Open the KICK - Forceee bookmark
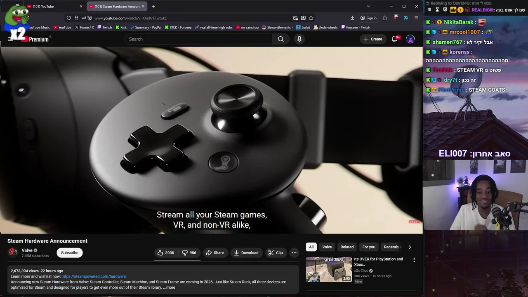Screen dimensions: 528x297 coord(178,28)
